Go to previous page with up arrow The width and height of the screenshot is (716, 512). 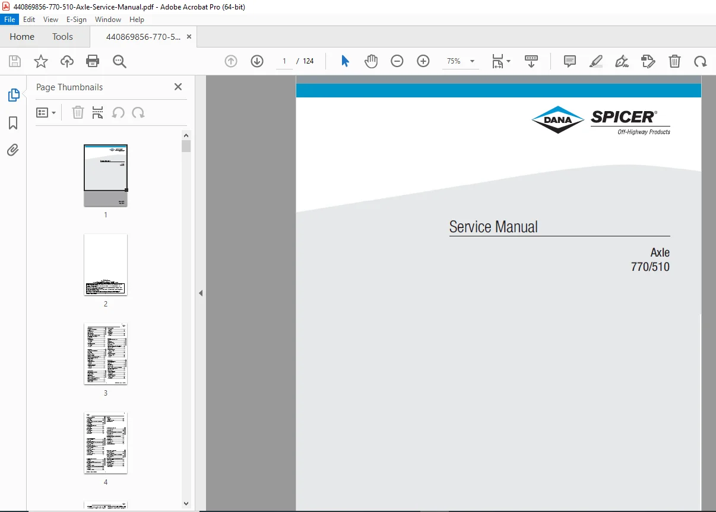[x=231, y=61]
